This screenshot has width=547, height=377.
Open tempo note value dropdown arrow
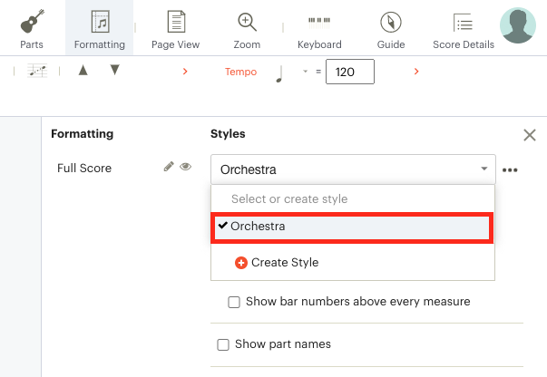[x=305, y=72]
